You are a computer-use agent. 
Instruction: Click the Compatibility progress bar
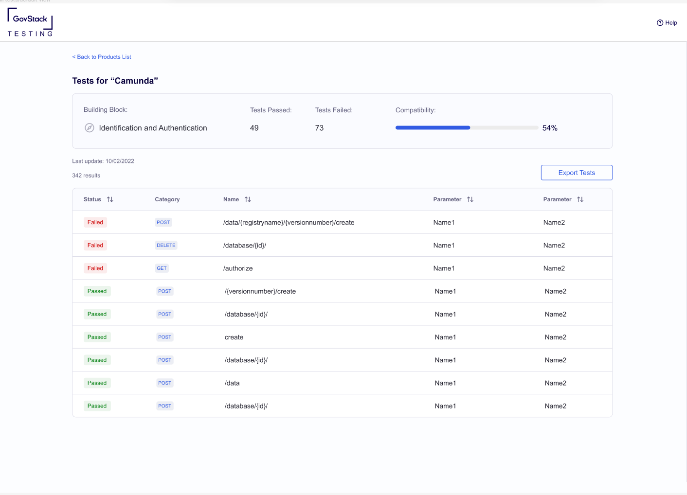[467, 128]
